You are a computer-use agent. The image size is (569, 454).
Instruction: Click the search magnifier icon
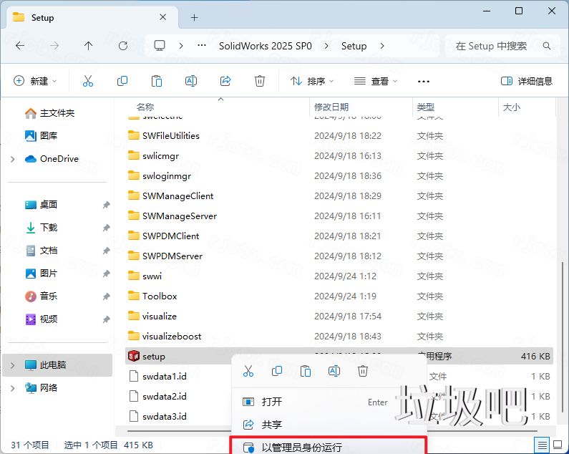547,46
